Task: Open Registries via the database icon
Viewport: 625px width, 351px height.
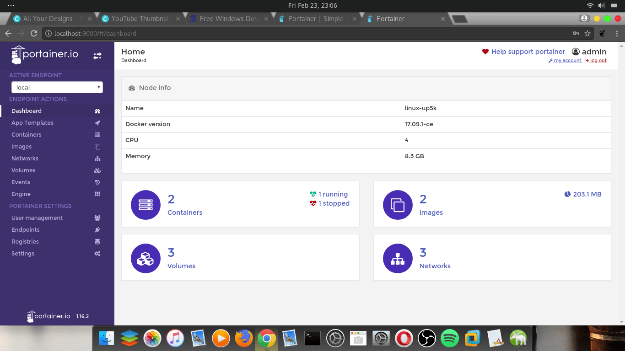Action: click(97, 241)
